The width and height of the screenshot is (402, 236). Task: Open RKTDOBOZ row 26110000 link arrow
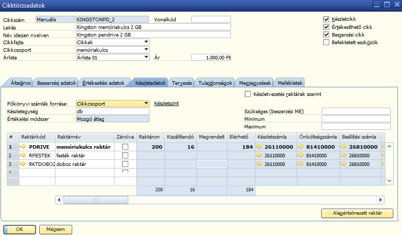[x=259, y=164]
